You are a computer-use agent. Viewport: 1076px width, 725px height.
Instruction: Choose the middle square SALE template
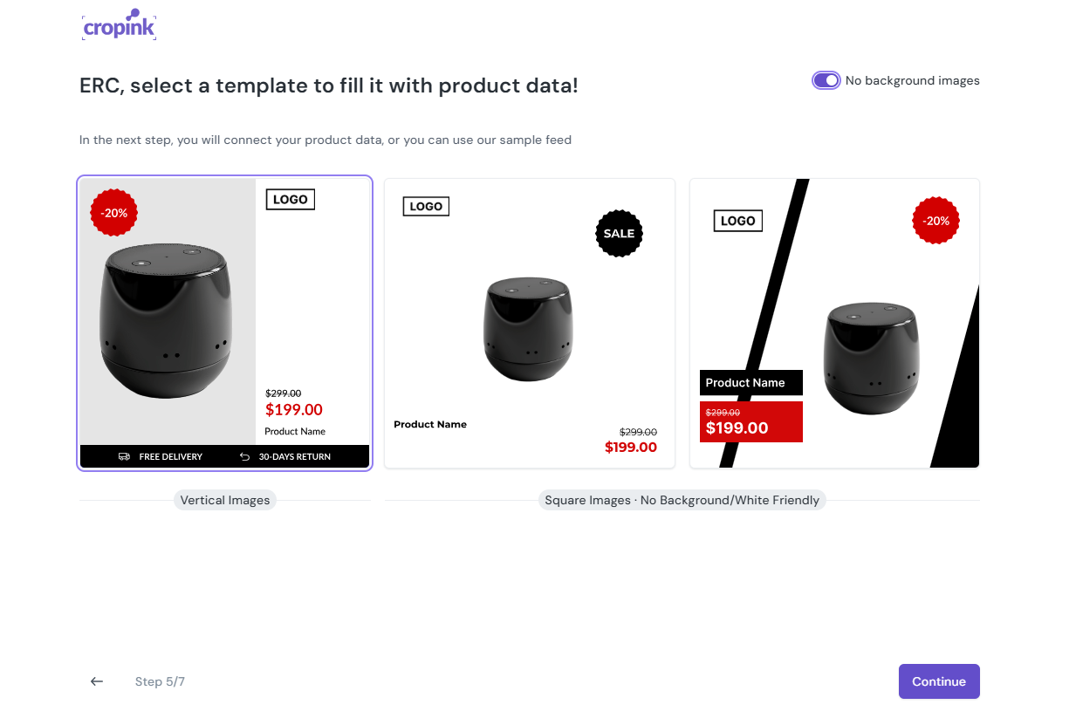[529, 323]
